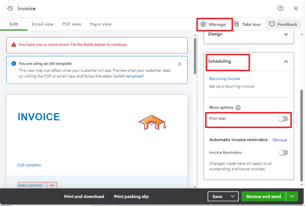Viewport: 305px width, 206px height.
Task: Enable the Invoice Reminders switch
Action: (x=283, y=153)
